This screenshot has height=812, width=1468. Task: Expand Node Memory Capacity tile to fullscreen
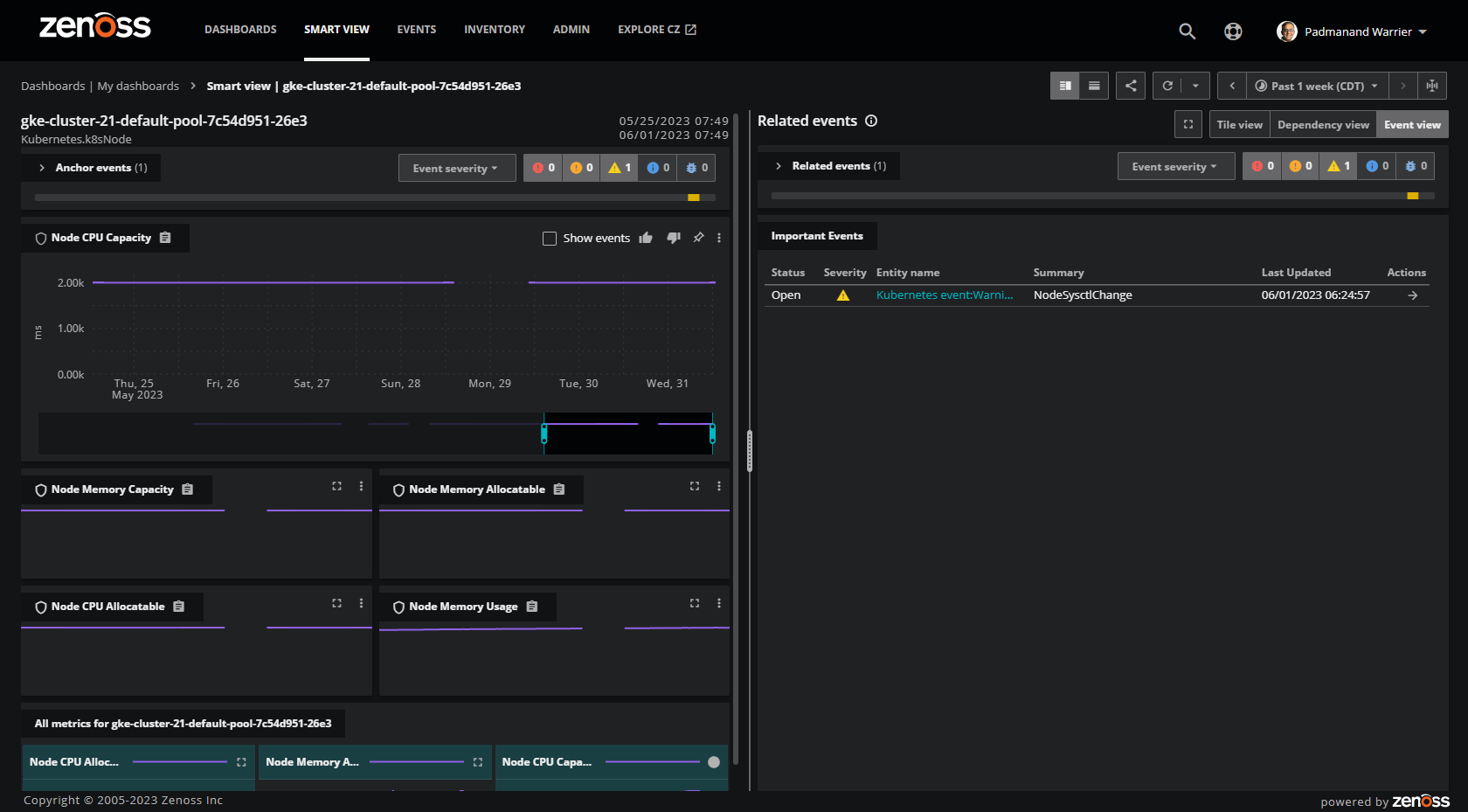click(x=336, y=486)
